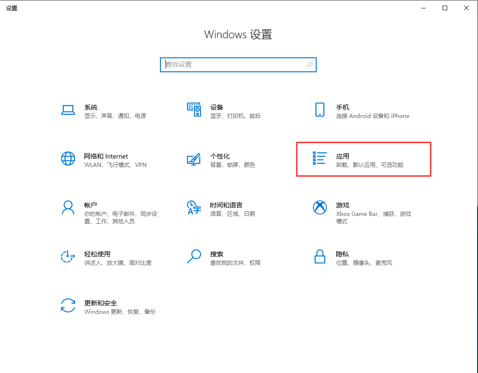Click the search box magnifier icon
Viewport: 478px width, 373px height.
[x=310, y=65]
